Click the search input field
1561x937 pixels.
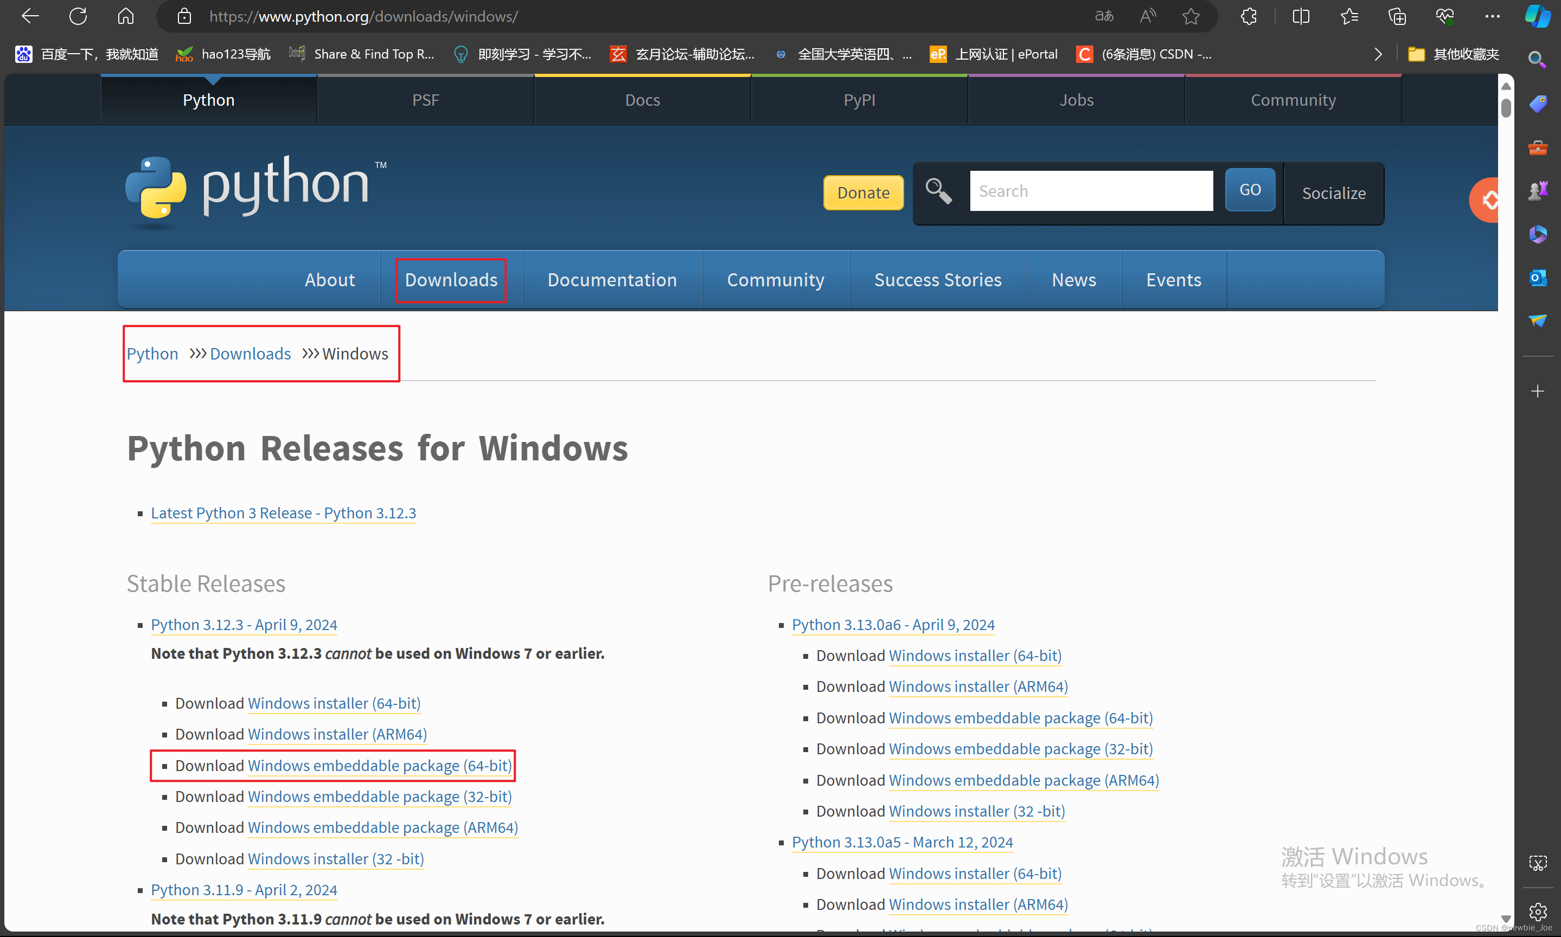tap(1091, 191)
